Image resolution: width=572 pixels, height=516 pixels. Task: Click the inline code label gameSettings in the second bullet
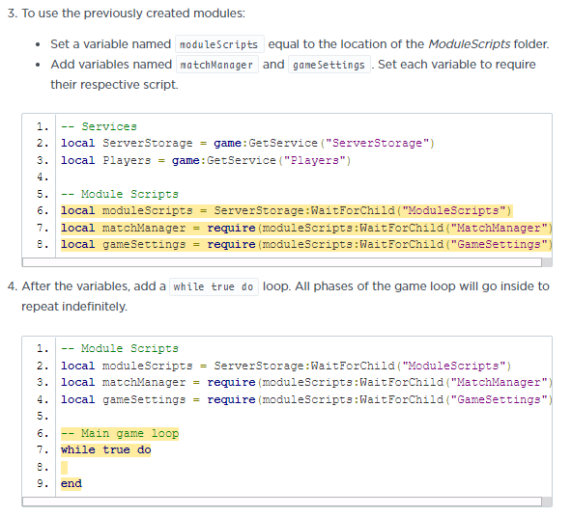(329, 65)
